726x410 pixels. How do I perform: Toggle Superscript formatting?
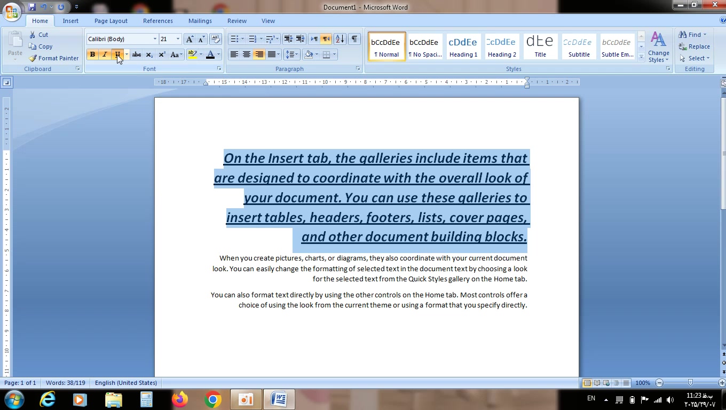pos(162,54)
